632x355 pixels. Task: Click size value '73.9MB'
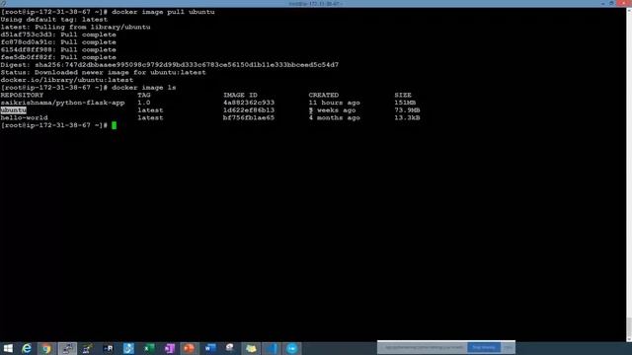407,110
